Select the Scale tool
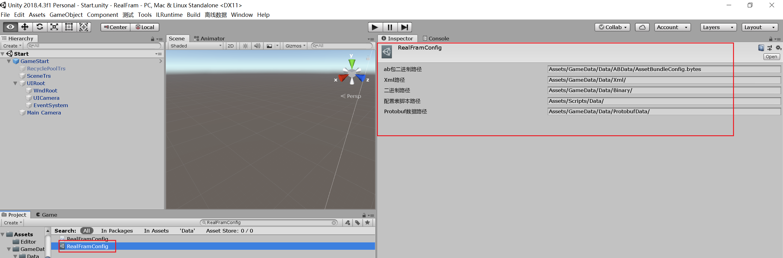The image size is (783, 258). pyautogui.click(x=54, y=27)
